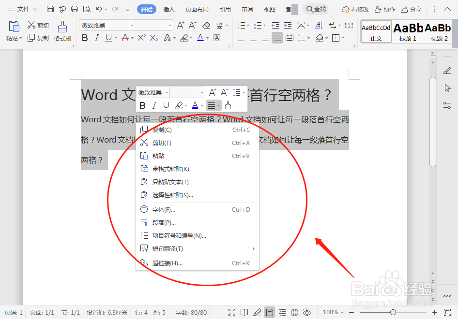The height and width of the screenshot is (319, 458).
Task: Decrease font size in ribbon
Action: 193,25
